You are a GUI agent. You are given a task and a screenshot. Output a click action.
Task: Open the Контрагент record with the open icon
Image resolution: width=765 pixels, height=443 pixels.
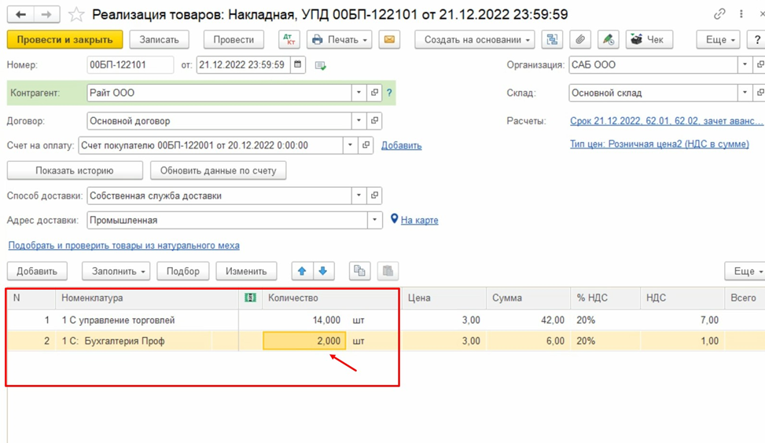click(x=374, y=93)
